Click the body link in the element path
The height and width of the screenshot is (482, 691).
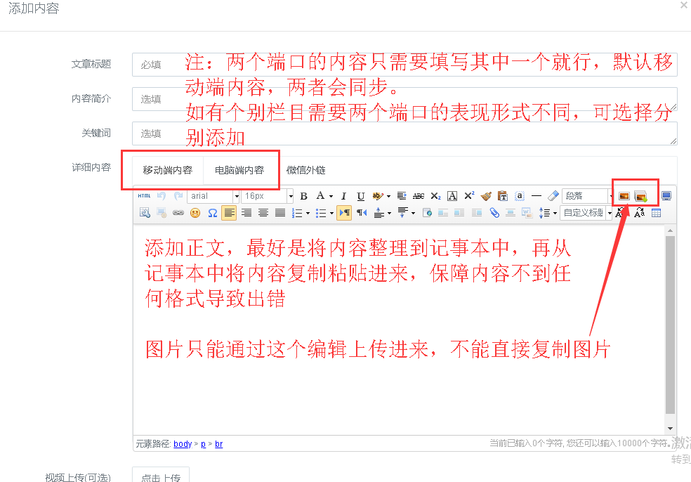click(x=182, y=443)
